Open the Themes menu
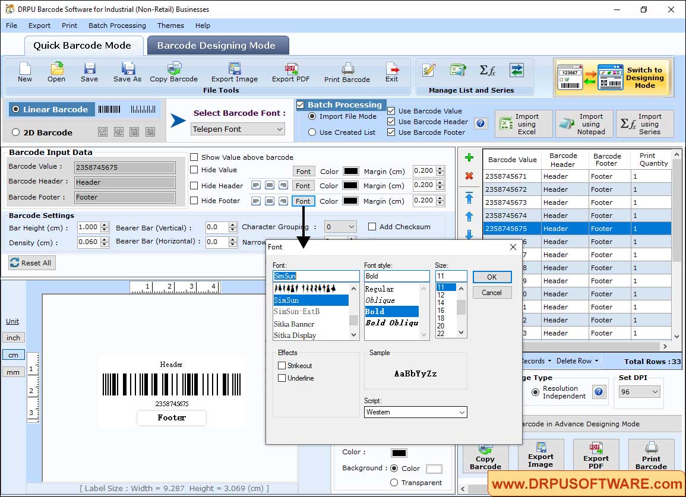 point(170,26)
